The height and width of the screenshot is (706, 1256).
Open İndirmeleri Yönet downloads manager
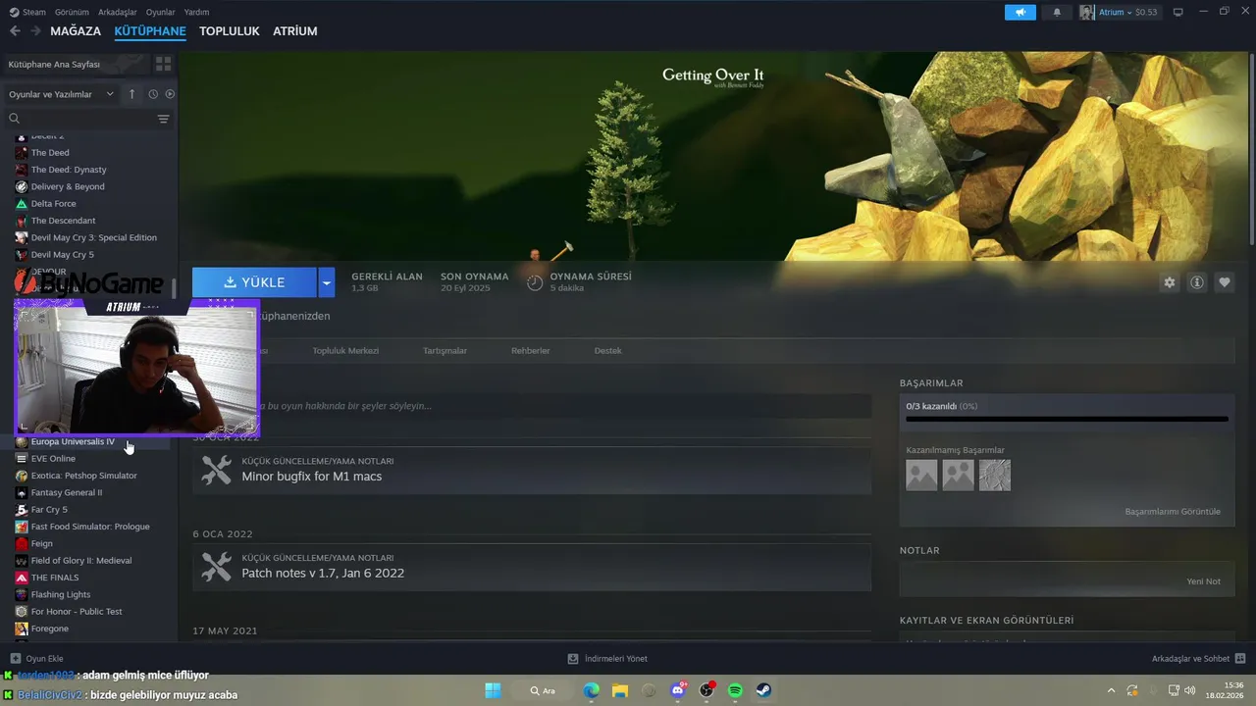(x=607, y=659)
